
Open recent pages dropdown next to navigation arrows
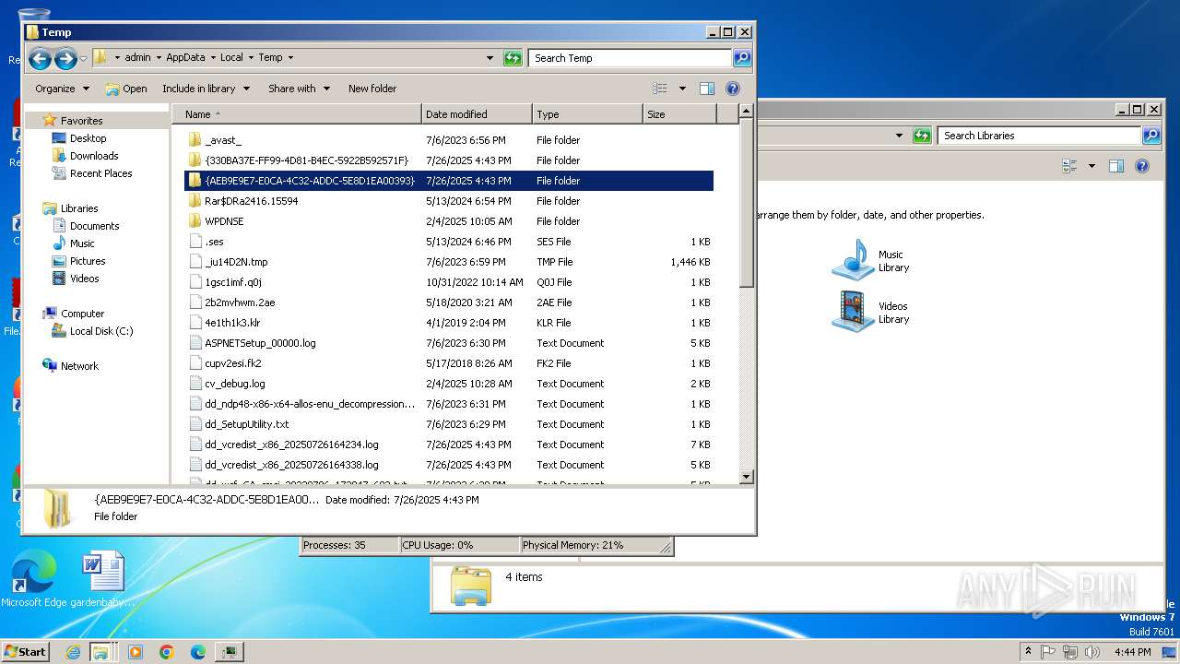click(x=83, y=59)
